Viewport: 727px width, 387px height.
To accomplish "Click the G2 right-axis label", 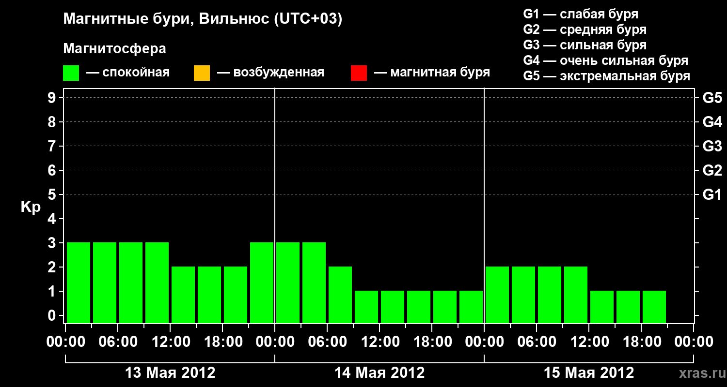I will [712, 170].
